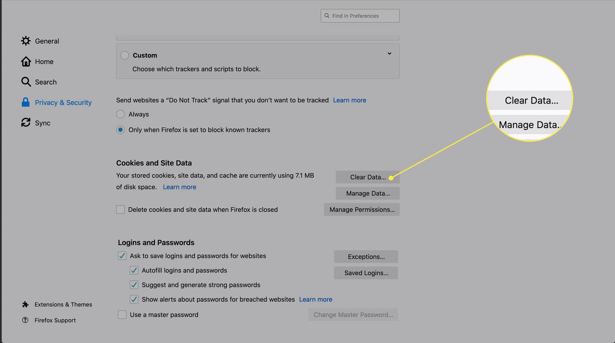Open Learn more link for Do Not Track
The width and height of the screenshot is (615, 343).
pyautogui.click(x=349, y=100)
